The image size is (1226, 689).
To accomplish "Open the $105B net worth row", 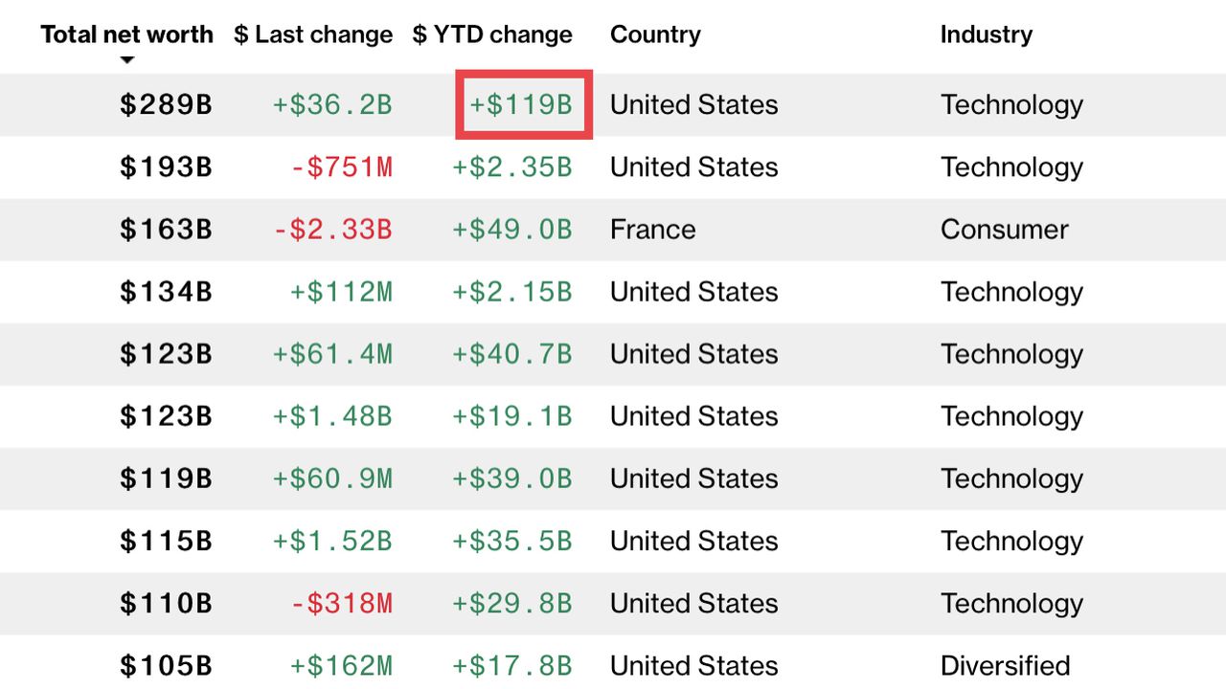I will pos(613,665).
